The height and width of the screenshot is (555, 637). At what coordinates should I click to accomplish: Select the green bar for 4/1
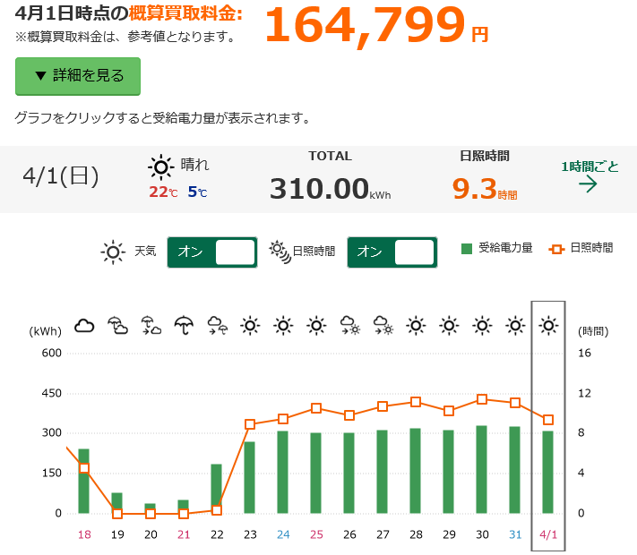click(x=548, y=472)
